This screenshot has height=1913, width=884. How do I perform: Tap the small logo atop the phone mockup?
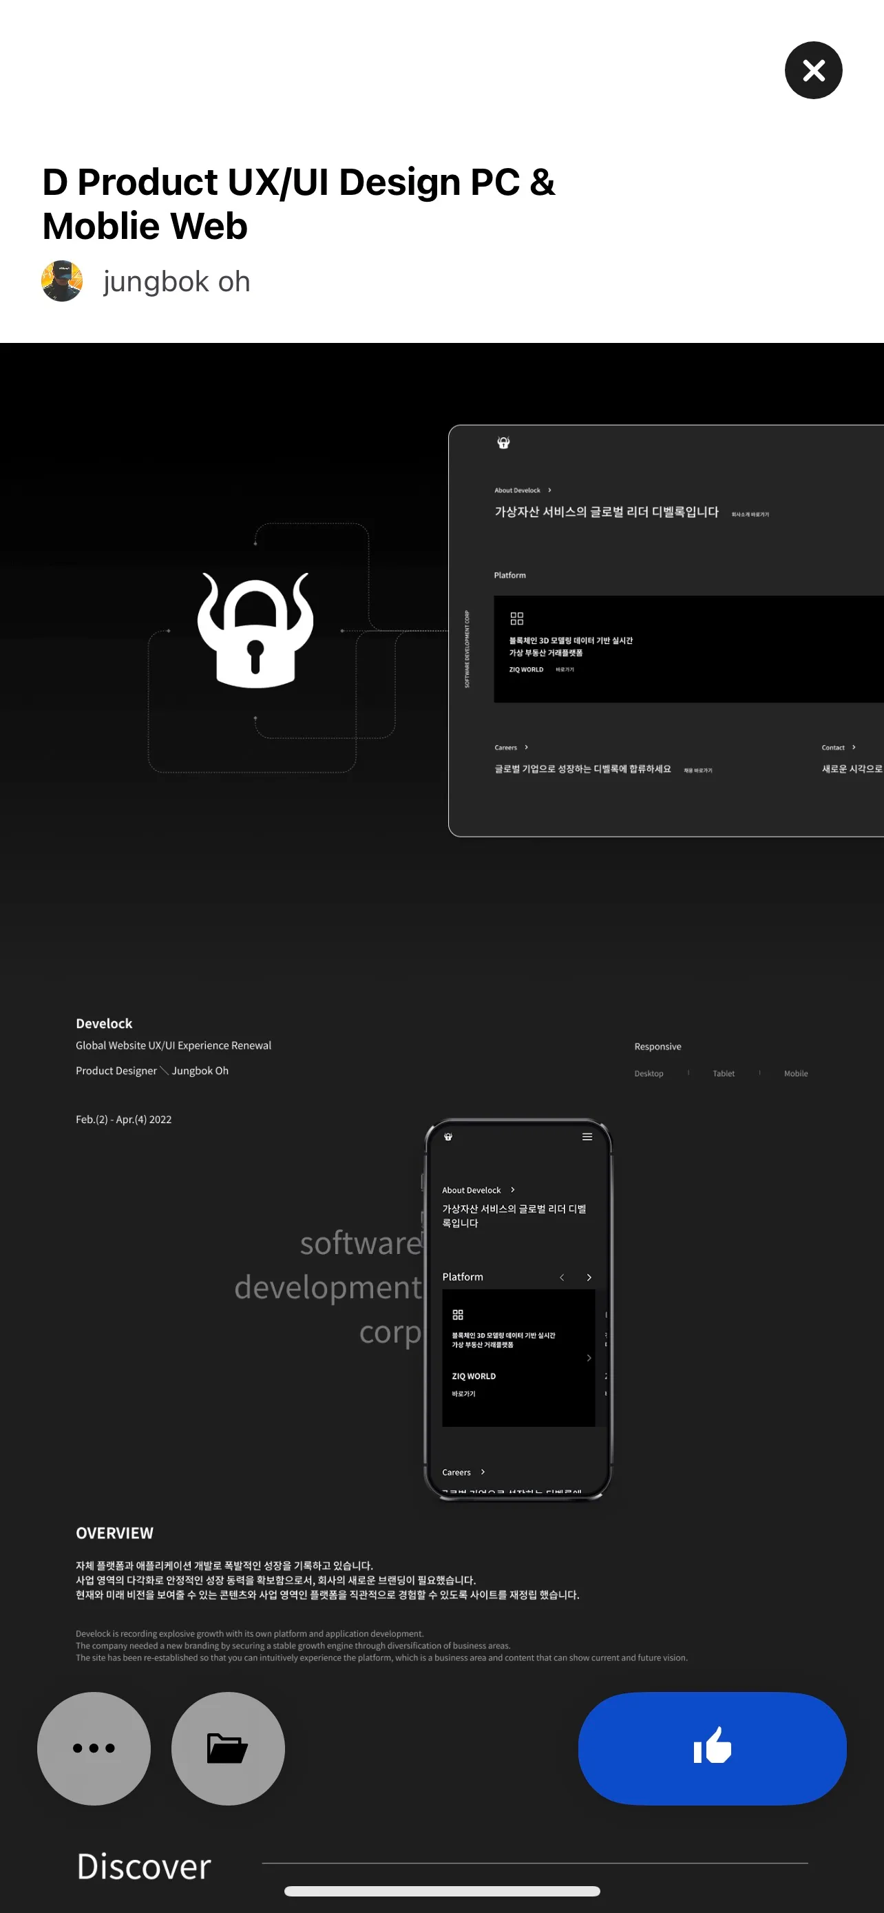(x=448, y=1137)
